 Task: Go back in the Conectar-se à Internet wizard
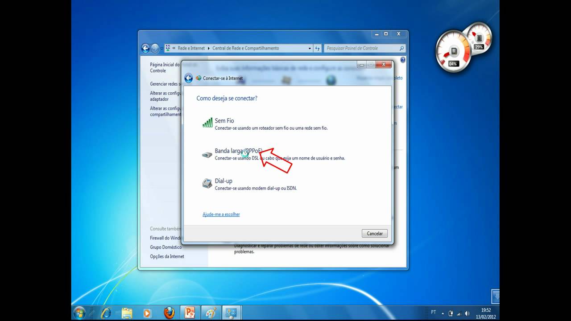click(x=188, y=78)
